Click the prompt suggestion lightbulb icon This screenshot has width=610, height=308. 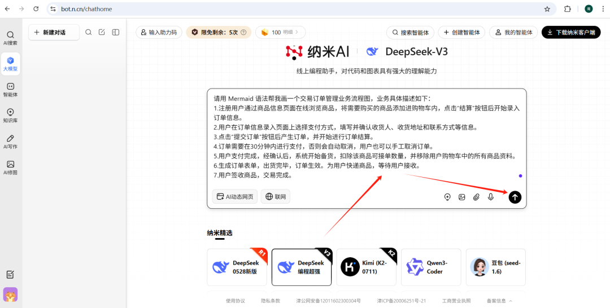pos(447,197)
